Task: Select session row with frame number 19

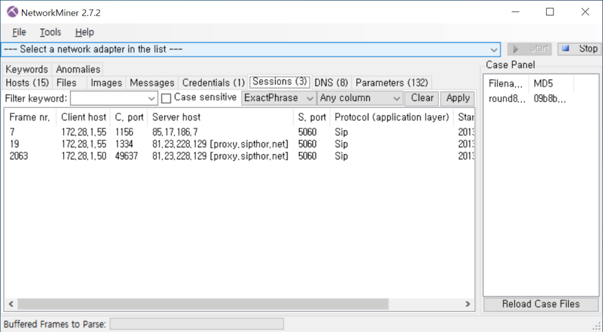Action: (x=240, y=144)
